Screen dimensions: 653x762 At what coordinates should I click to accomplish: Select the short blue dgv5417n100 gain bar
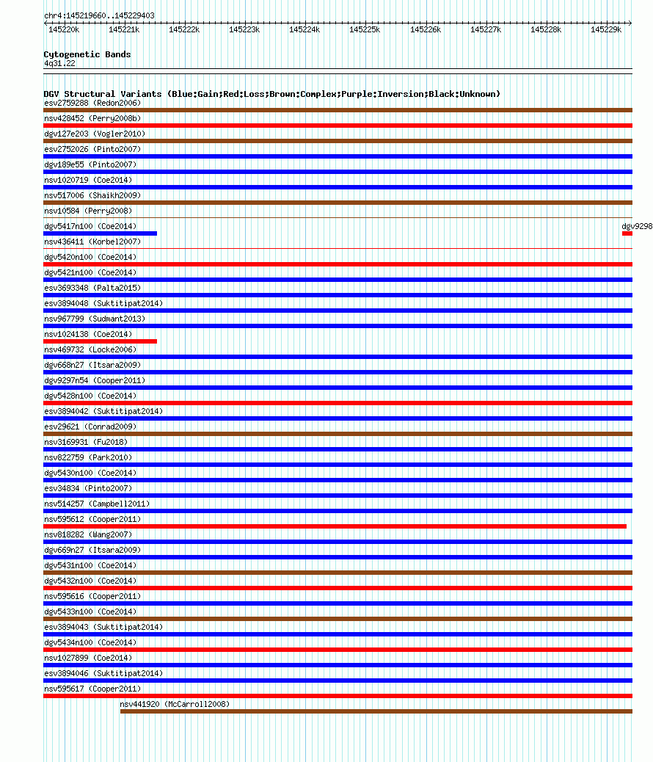100,233
